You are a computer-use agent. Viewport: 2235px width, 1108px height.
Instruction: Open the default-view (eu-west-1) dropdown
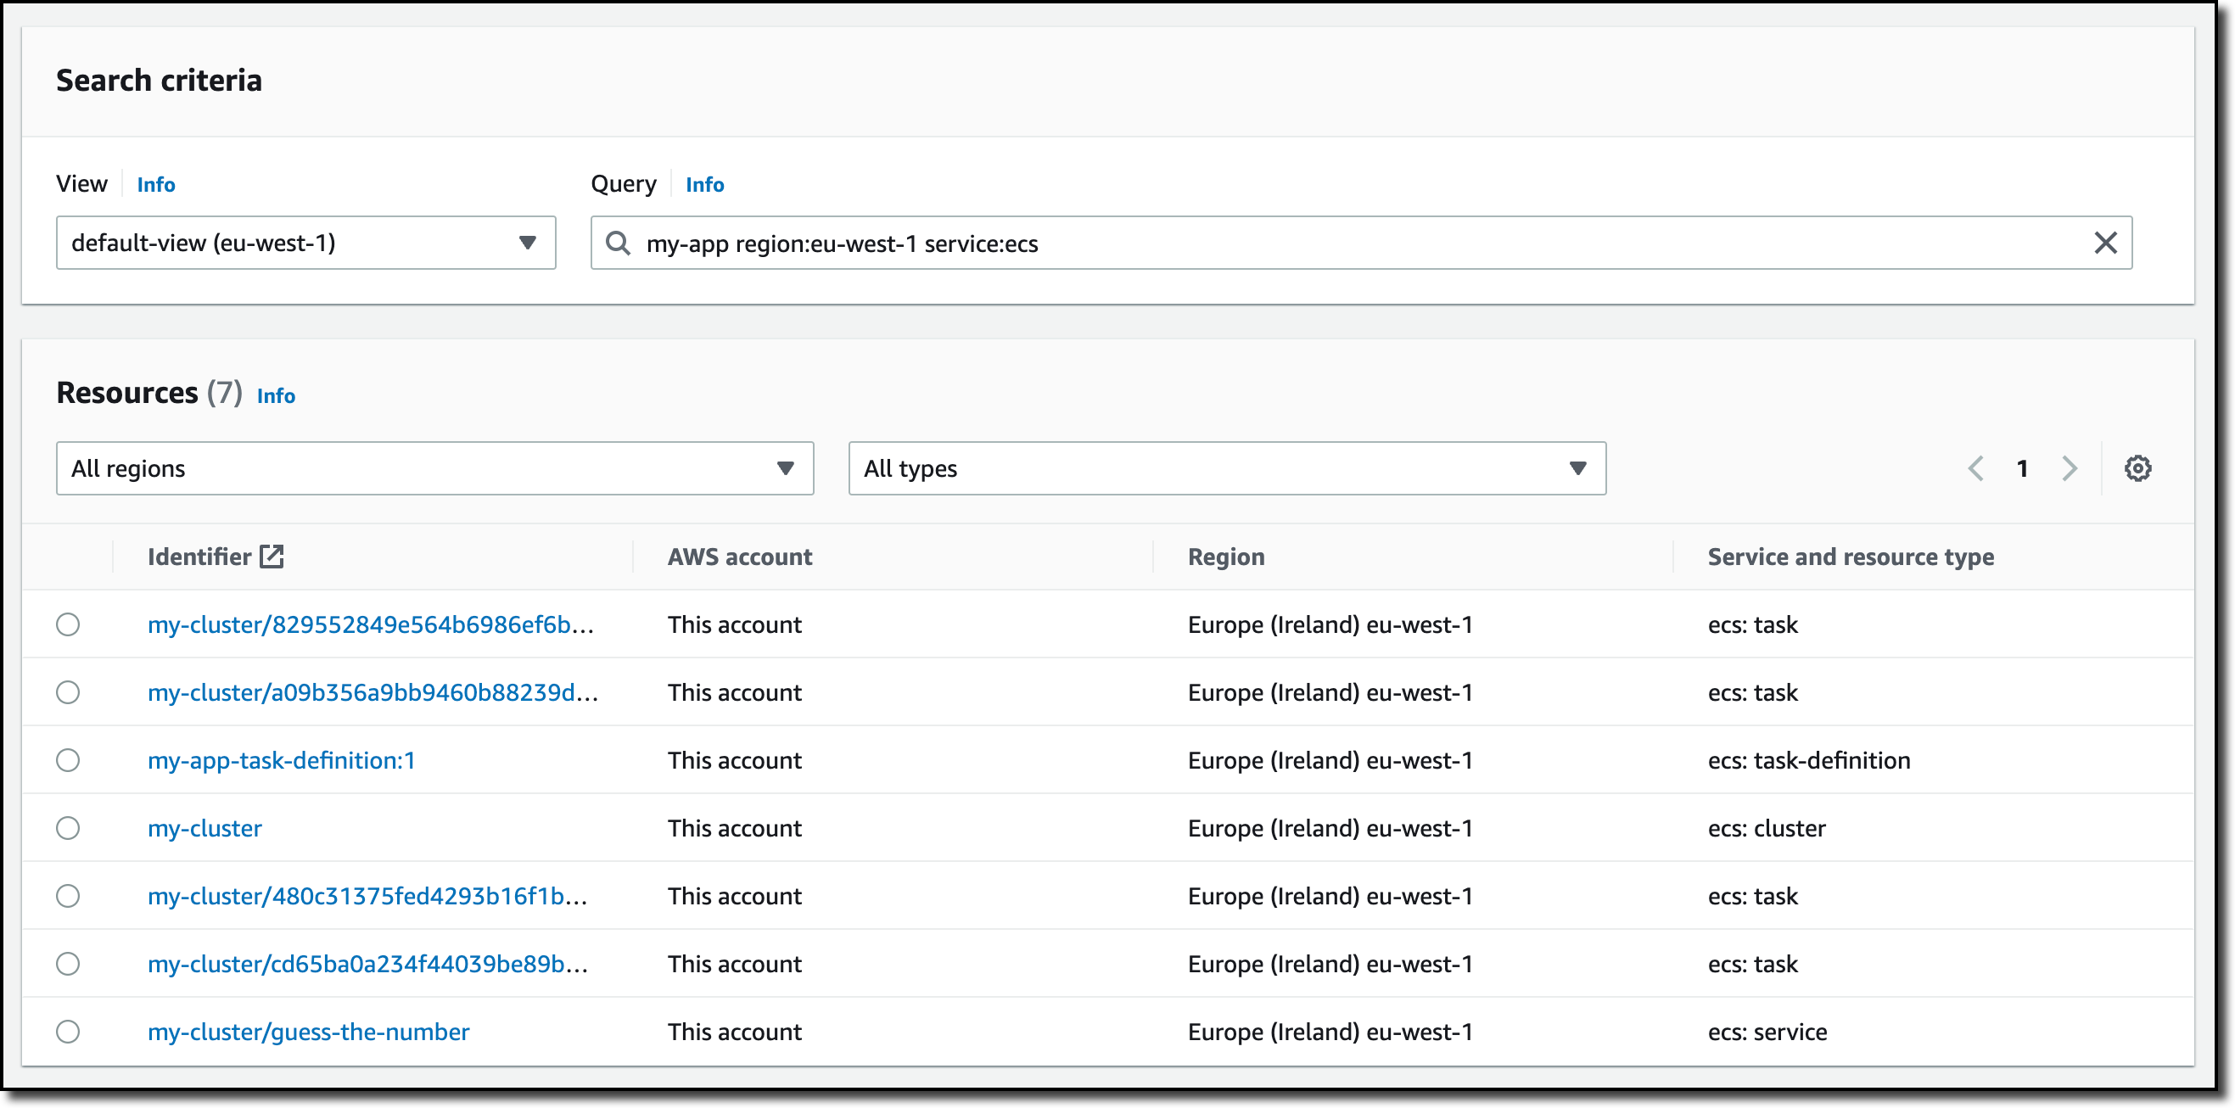[x=305, y=243]
